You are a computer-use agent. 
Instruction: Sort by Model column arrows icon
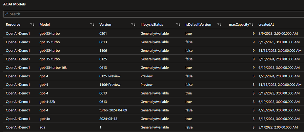92,25
